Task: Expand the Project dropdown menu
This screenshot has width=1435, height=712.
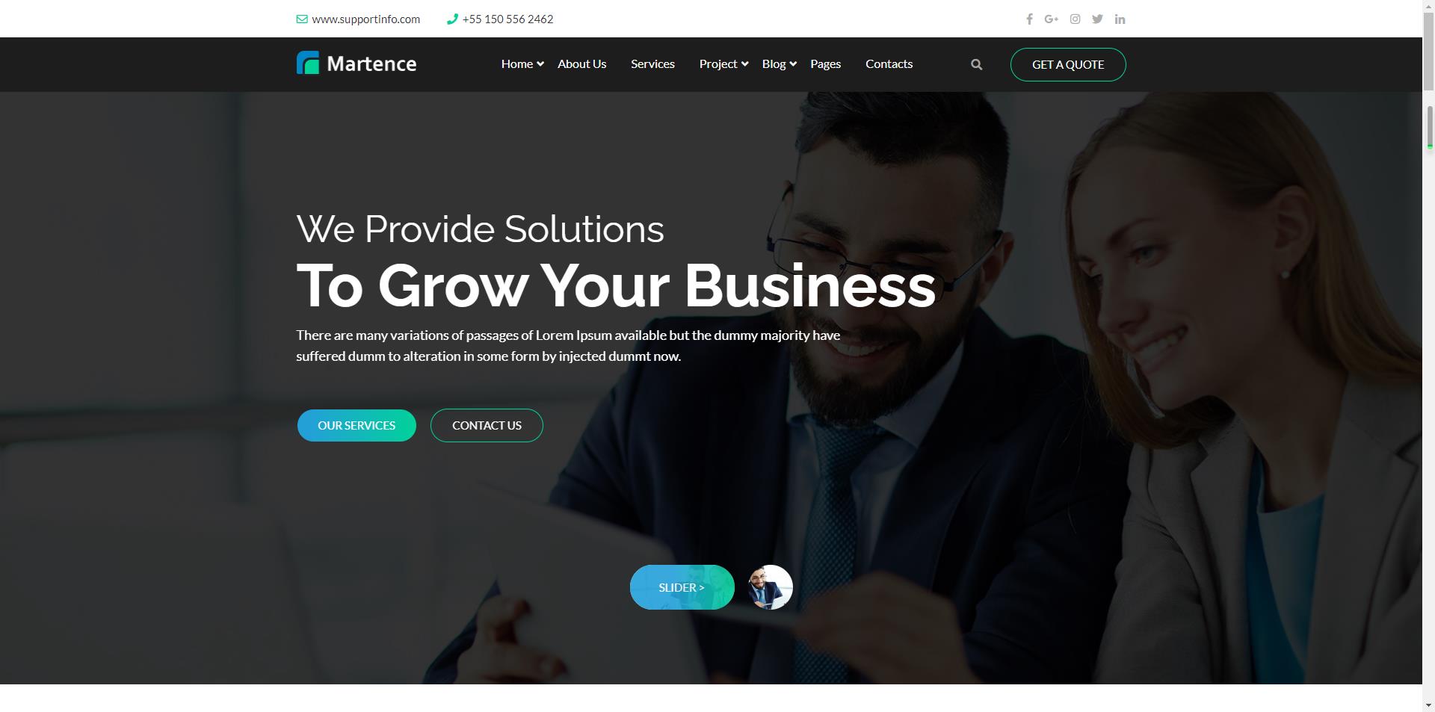Action: (x=723, y=64)
